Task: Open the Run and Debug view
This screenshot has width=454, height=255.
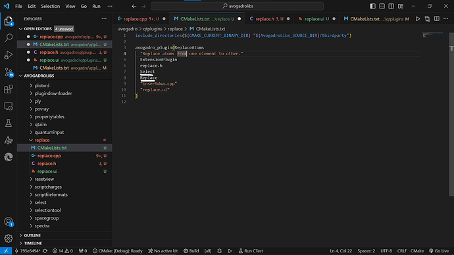Action: [x=9, y=55]
